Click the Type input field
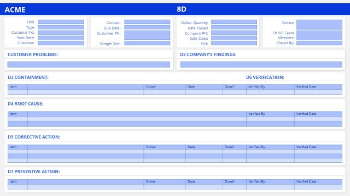This screenshot has width=350, height=196. 61,27
